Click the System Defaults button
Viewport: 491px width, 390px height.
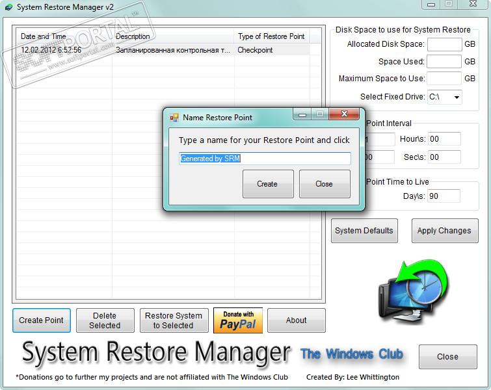(364, 231)
